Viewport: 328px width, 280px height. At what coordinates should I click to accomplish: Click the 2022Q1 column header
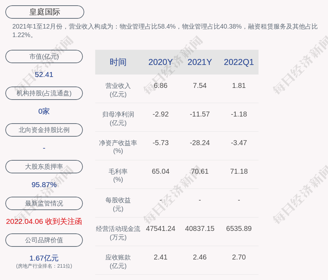(x=239, y=62)
